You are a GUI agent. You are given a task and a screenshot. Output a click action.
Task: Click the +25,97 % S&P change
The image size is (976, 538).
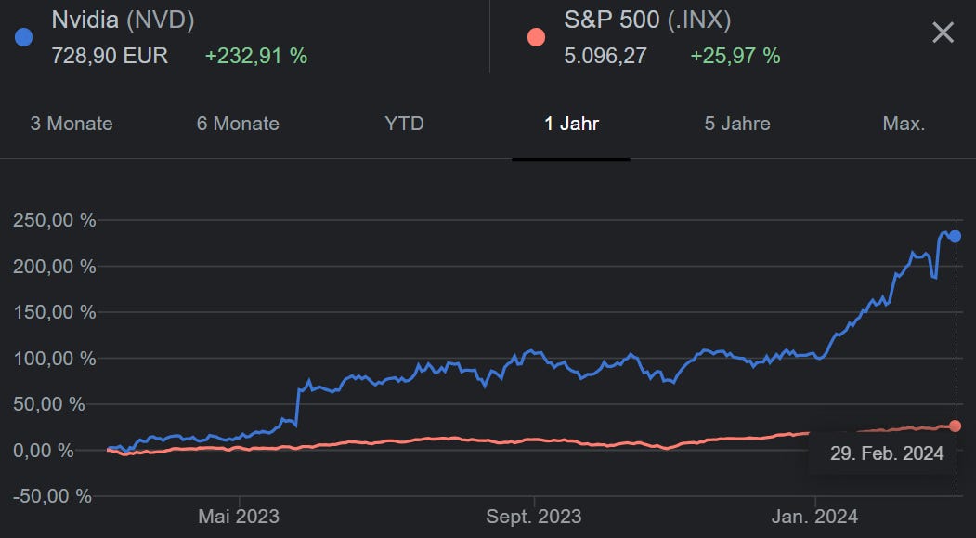point(735,56)
